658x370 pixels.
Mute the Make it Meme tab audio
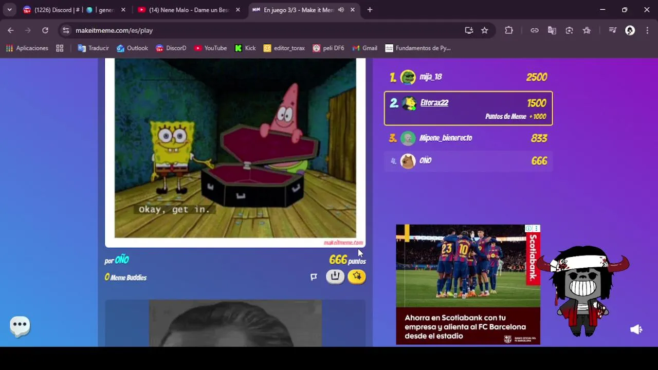(341, 10)
